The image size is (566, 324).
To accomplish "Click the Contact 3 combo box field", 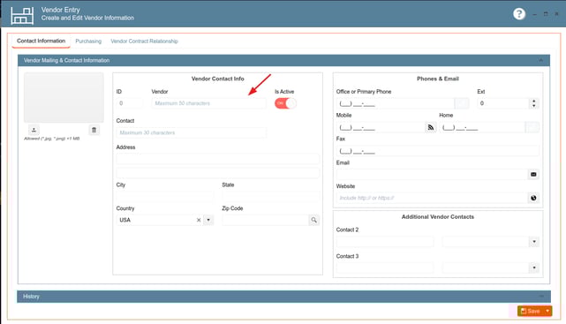I will pos(486,267).
